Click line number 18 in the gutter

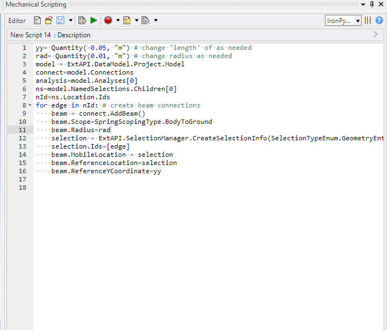click(x=23, y=187)
